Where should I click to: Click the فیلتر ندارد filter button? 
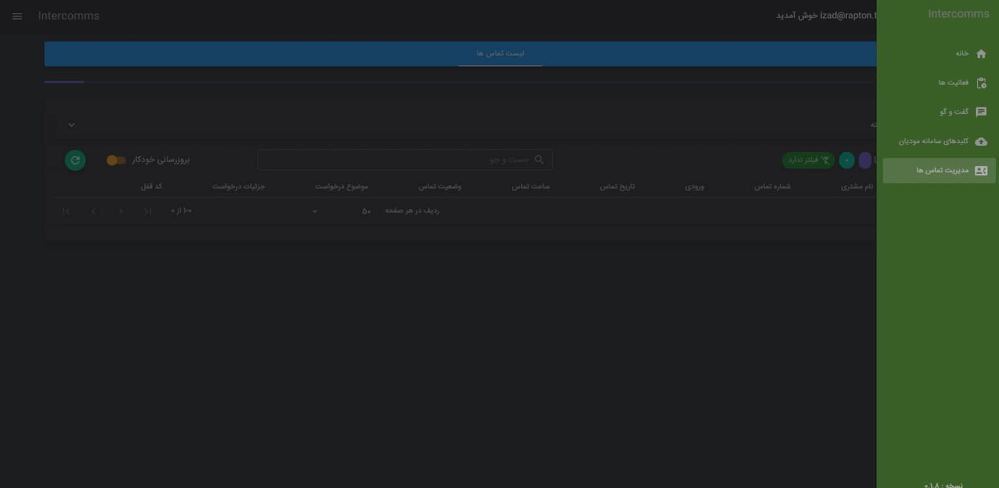[x=808, y=160]
